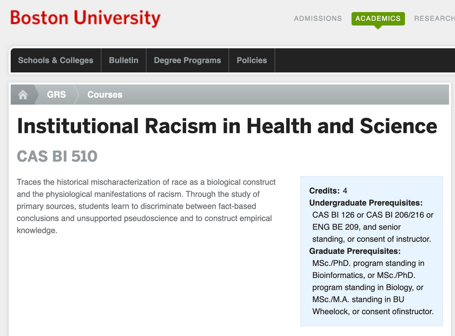455x336 pixels.
Task: Go to the Bulletin section
Action: [124, 60]
